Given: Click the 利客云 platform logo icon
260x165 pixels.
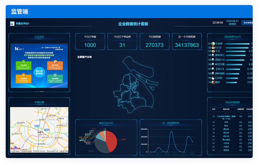Looking at the screenshot, I should pos(12,23).
